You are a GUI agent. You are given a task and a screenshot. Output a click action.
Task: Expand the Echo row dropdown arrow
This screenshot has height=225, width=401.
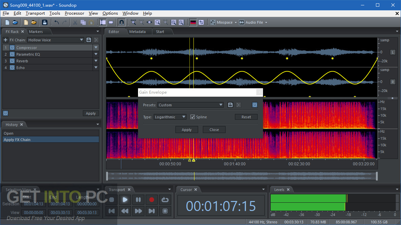click(x=96, y=68)
